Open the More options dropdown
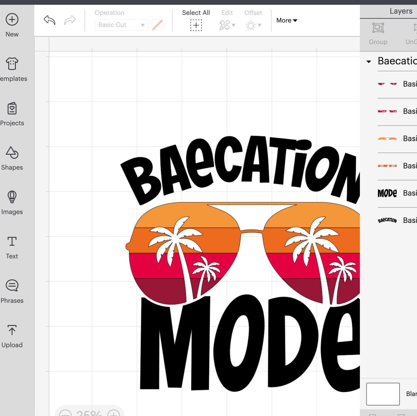The width and height of the screenshot is (417, 416). click(x=286, y=20)
